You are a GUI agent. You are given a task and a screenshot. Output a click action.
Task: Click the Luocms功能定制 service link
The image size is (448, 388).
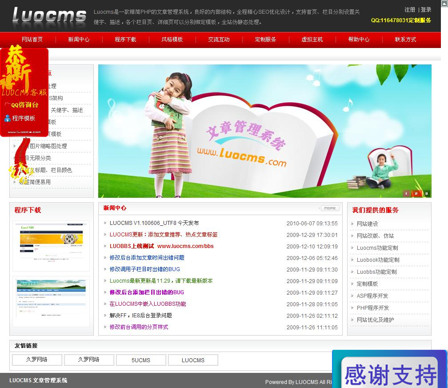(x=377, y=248)
